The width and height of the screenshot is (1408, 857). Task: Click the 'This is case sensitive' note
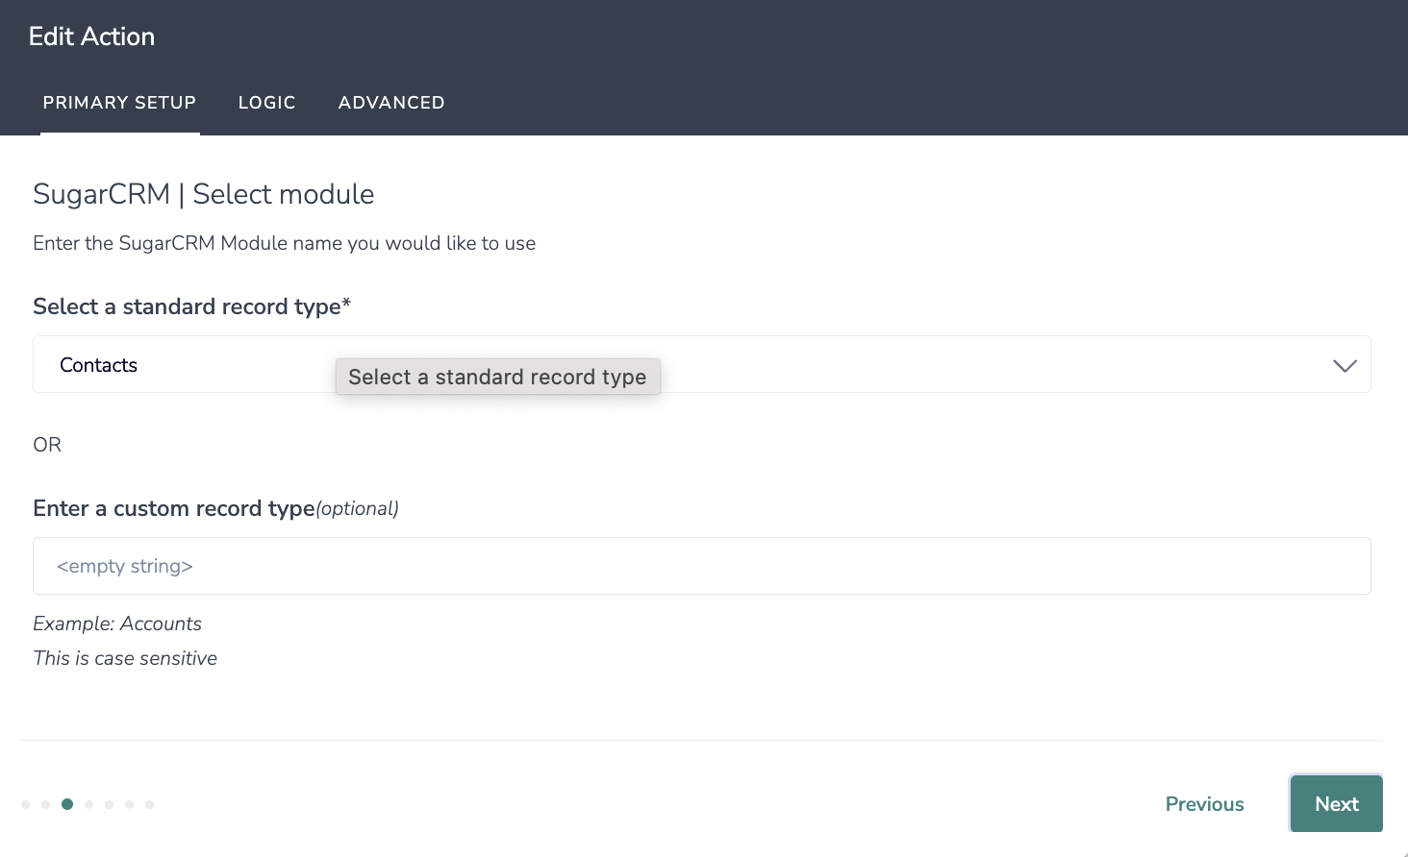tap(125, 658)
